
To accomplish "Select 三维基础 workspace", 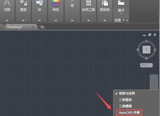I will (125, 100).
